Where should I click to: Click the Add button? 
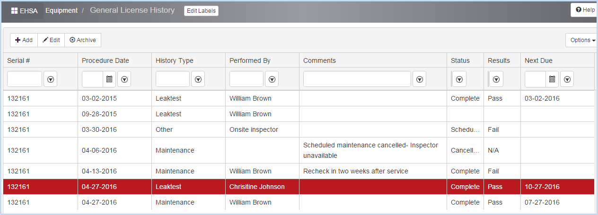[x=24, y=40]
